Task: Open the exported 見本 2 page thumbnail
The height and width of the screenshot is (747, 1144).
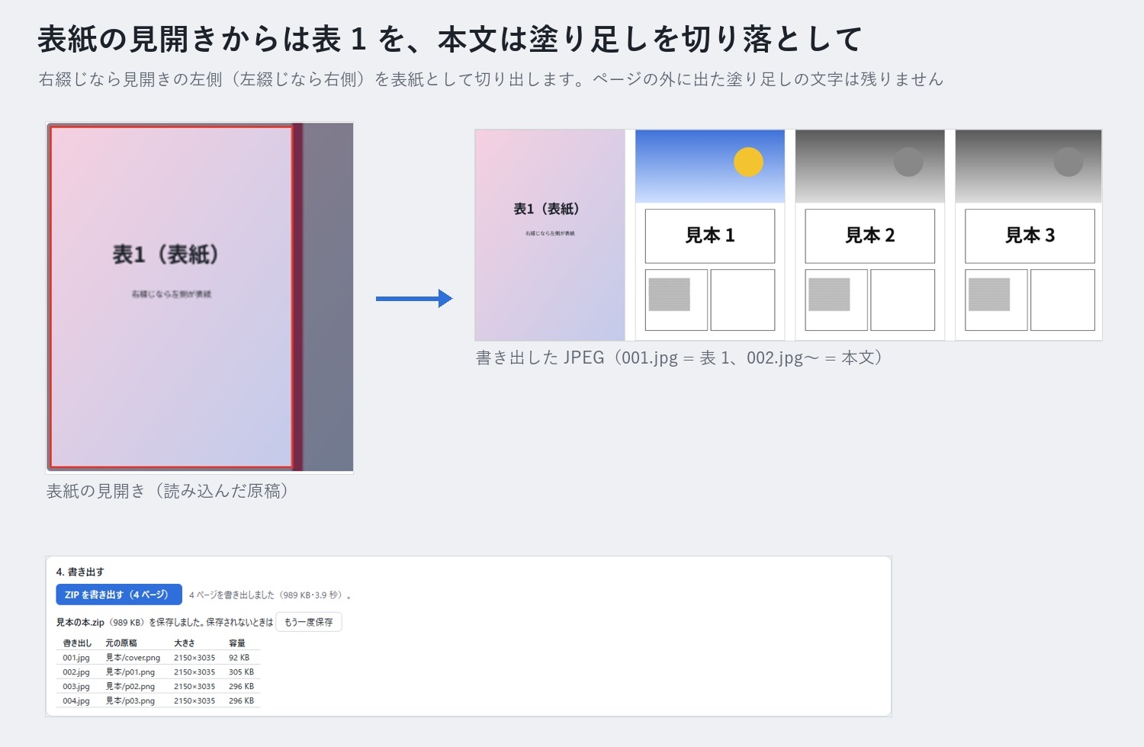Action: click(x=870, y=235)
